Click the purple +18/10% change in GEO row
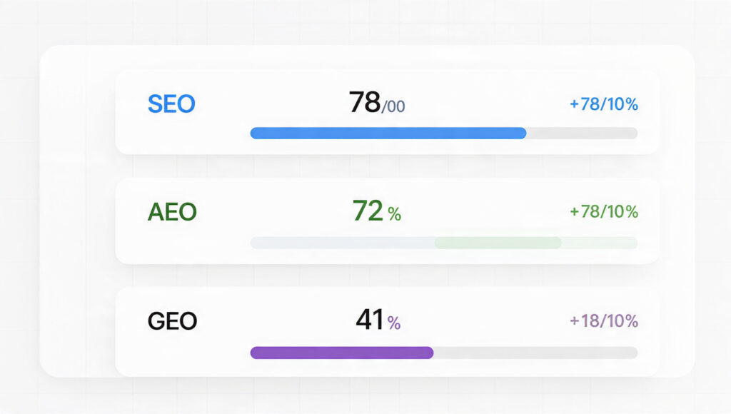The height and width of the screenshot is (414, 731). [x=603, y=321]
